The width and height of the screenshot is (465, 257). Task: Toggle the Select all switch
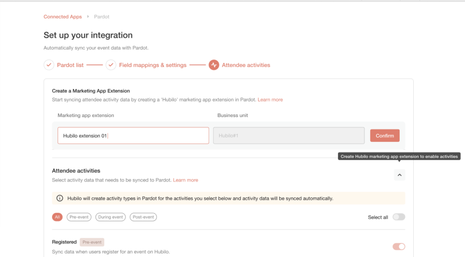pos(399,217)
